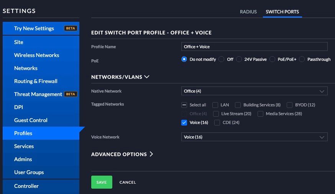Cancel editing the profile
Image resolution: width=335 pixels, height=194 pixels.
128,182
